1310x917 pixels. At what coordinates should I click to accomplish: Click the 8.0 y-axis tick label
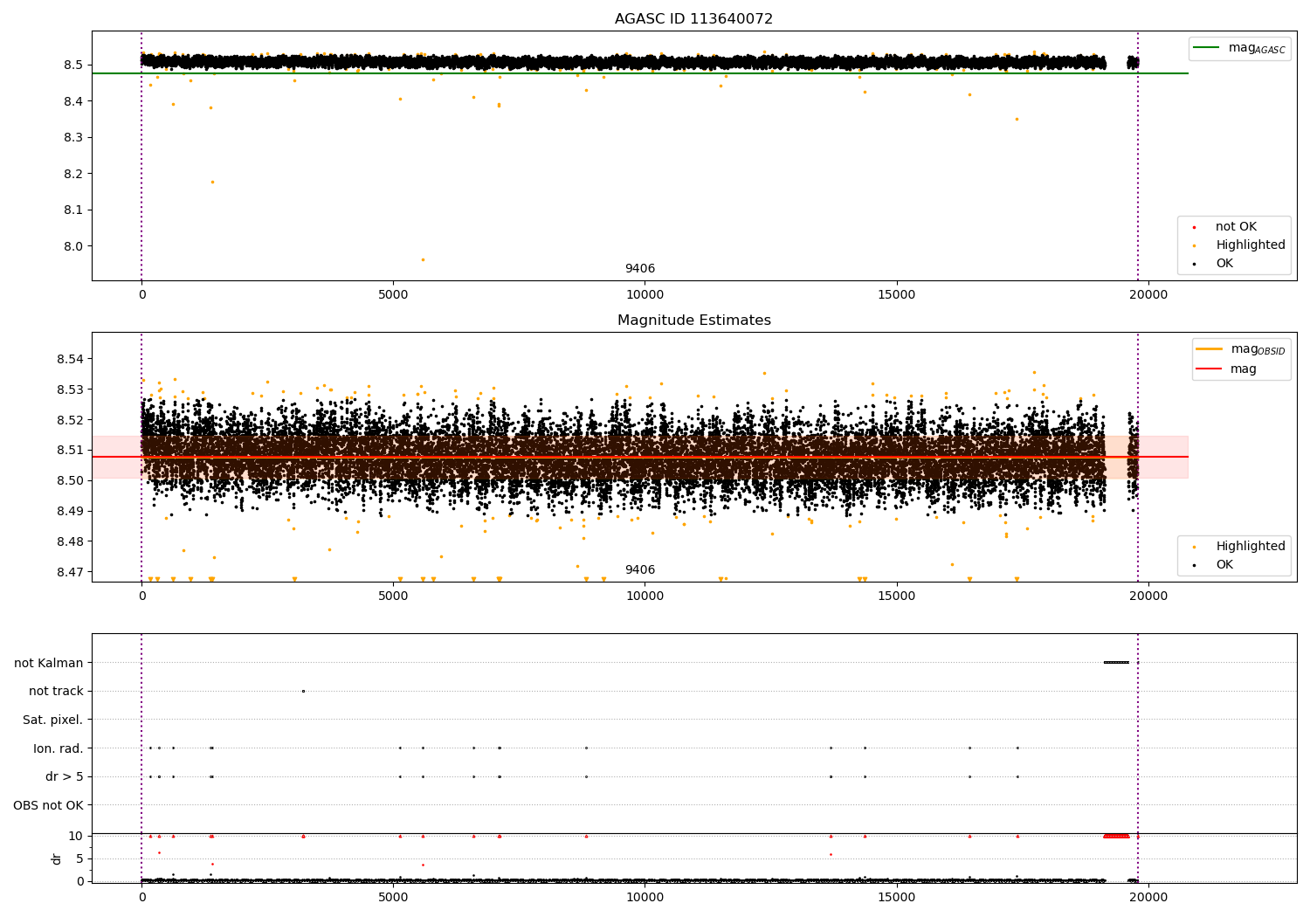click(x=72, y=246)
